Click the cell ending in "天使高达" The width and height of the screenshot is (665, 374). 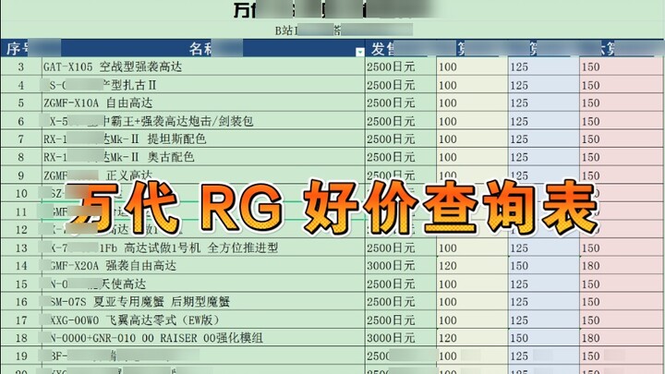click(x=203, y=284)
